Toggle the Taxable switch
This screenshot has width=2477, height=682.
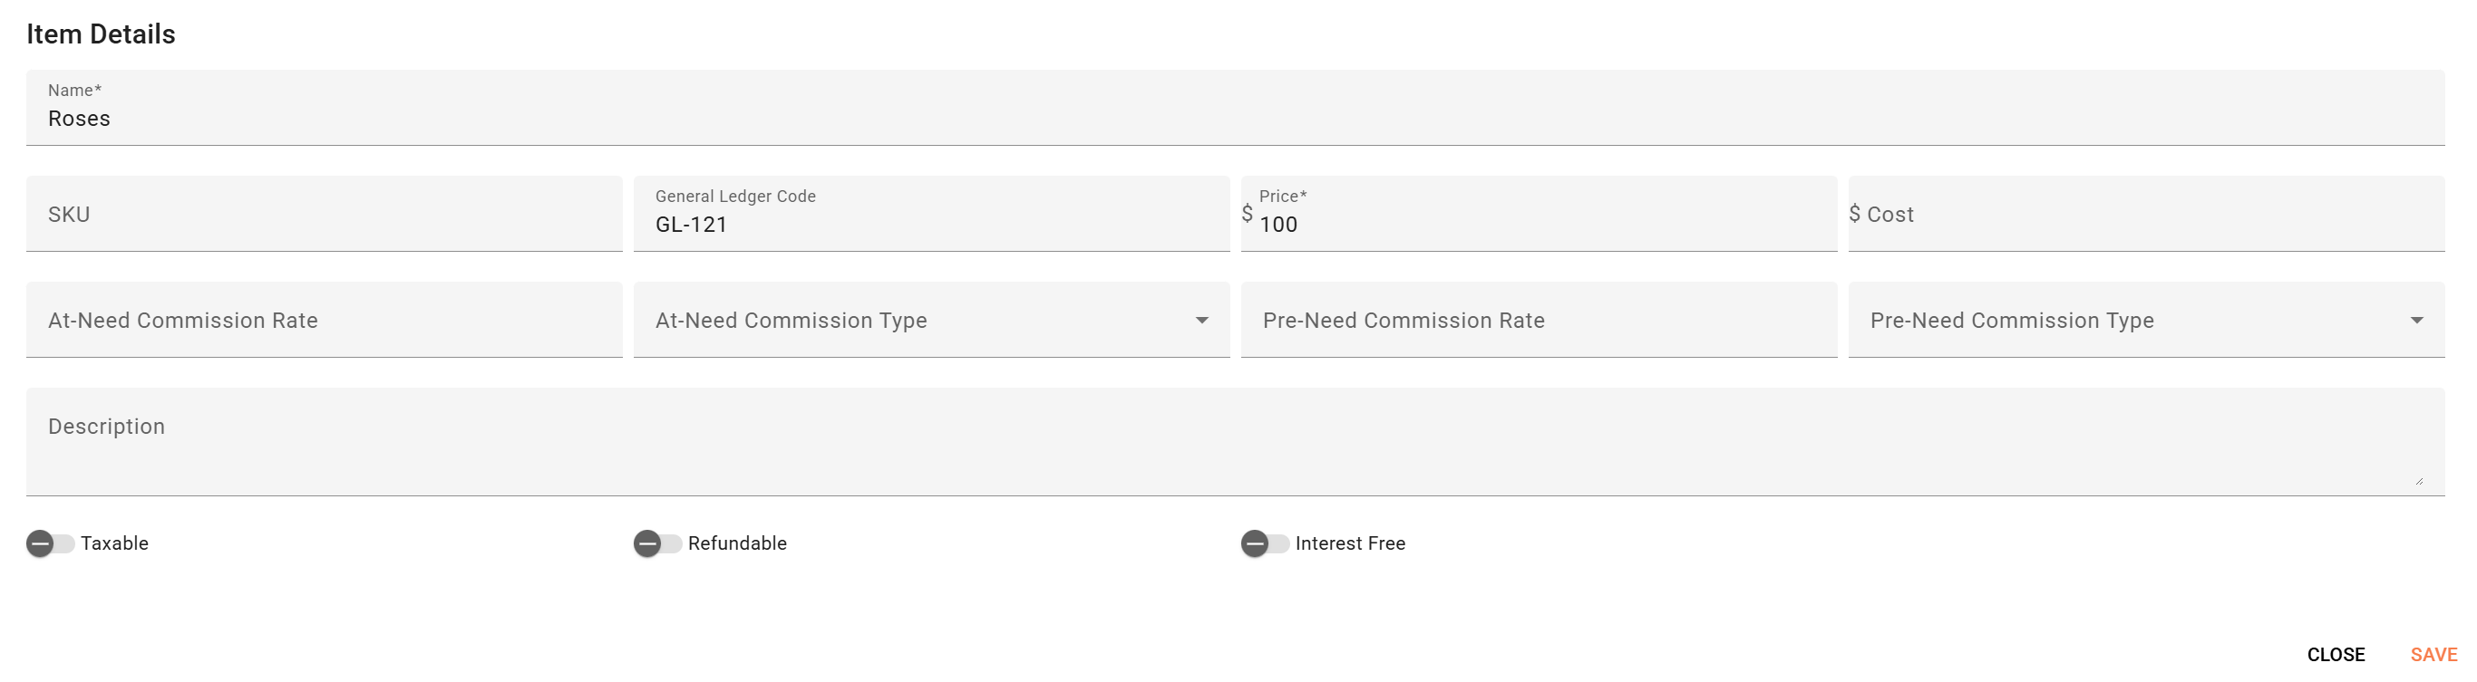tap(50, 543)
